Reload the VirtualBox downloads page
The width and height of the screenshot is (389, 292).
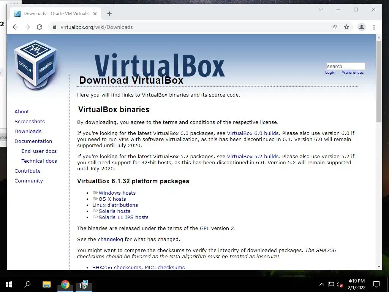(x=40, y=27)
